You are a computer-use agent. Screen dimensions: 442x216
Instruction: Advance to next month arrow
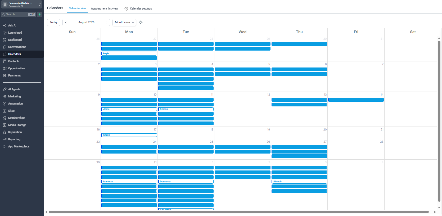[x=107, y=22]
